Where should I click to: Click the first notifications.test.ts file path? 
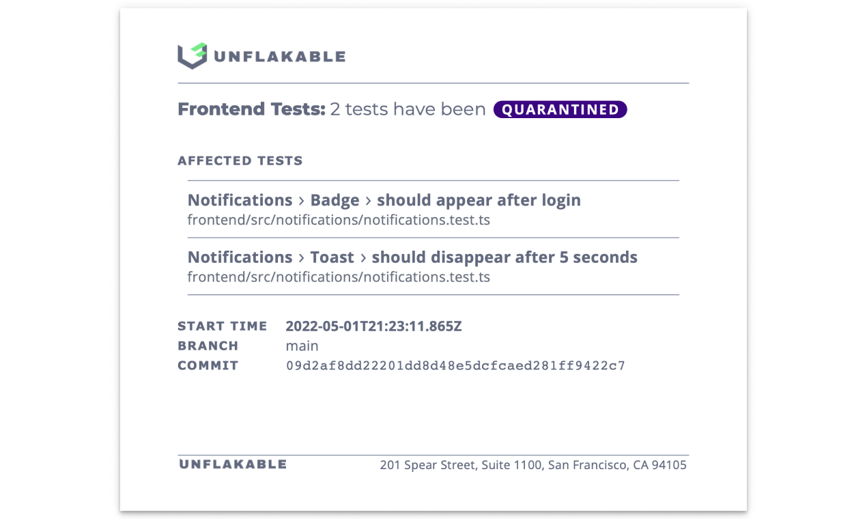coord(339,220)
